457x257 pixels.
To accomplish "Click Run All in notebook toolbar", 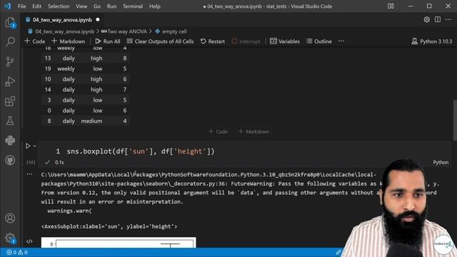I will click(108, 41).
